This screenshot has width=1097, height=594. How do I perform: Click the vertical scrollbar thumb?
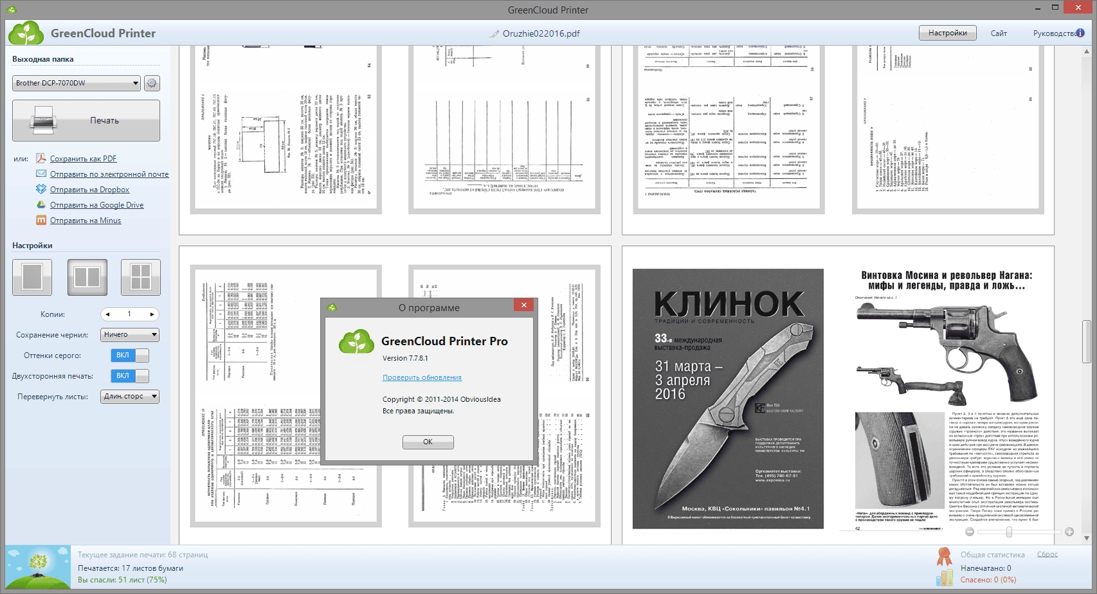pos(1087,342)
